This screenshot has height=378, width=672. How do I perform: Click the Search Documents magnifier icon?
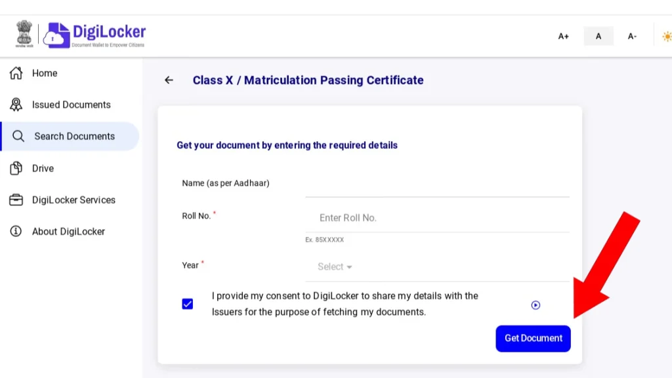[x=18, y=136]
